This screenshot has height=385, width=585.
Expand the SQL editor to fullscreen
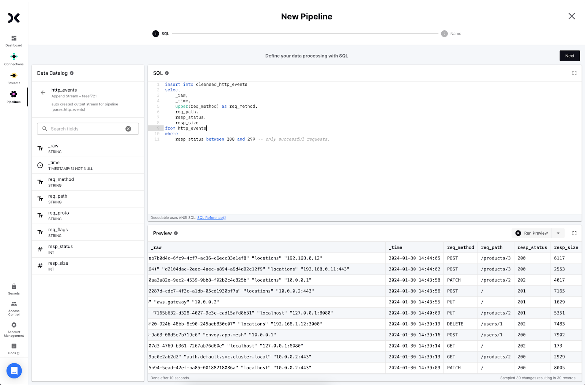point(574,73)
